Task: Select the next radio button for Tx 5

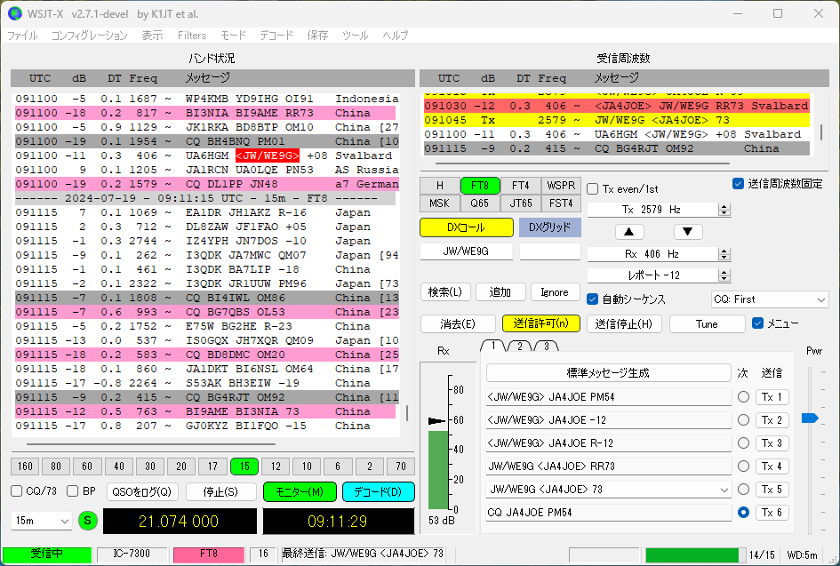Action: tap(743, 489)
